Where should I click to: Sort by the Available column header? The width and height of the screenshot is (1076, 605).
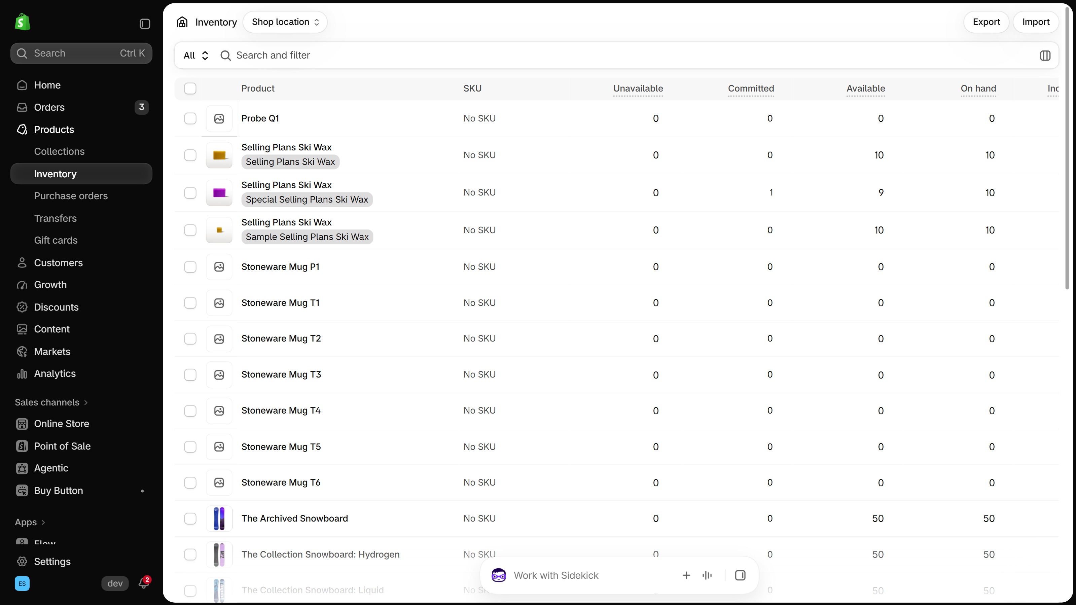click(865, 88)
